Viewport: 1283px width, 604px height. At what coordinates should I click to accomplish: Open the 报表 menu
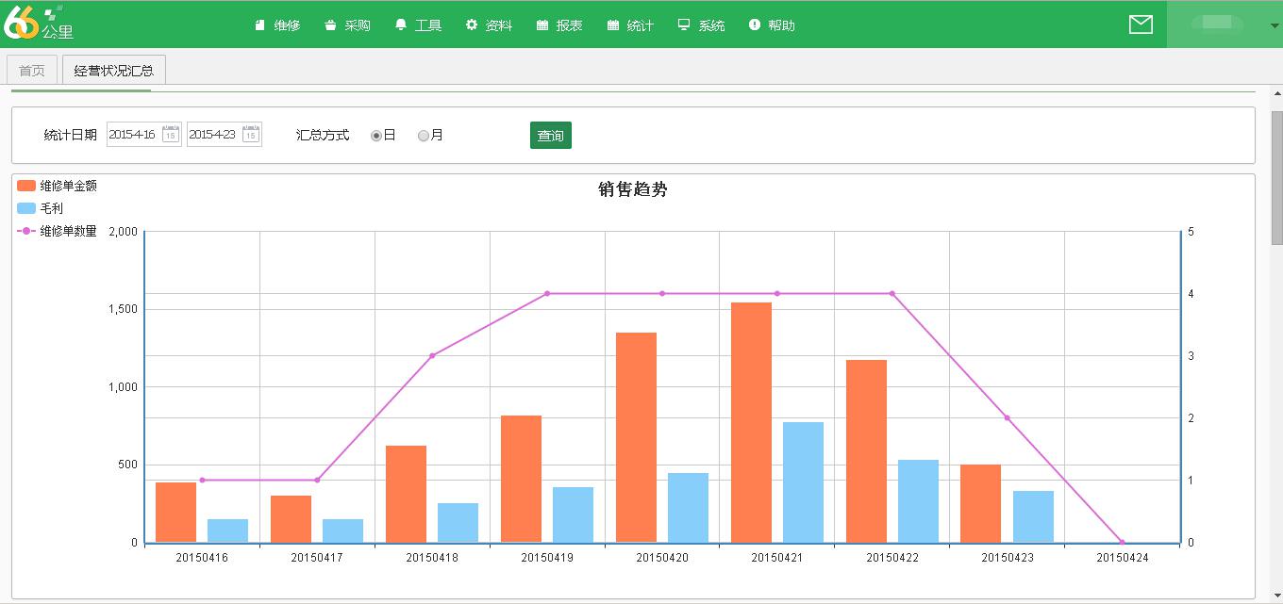(x=559, y=25)
